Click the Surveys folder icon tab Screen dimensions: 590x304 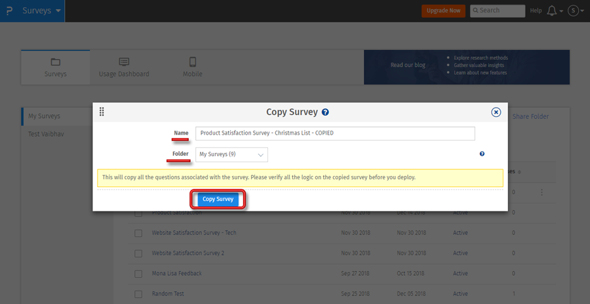(55, 67)
